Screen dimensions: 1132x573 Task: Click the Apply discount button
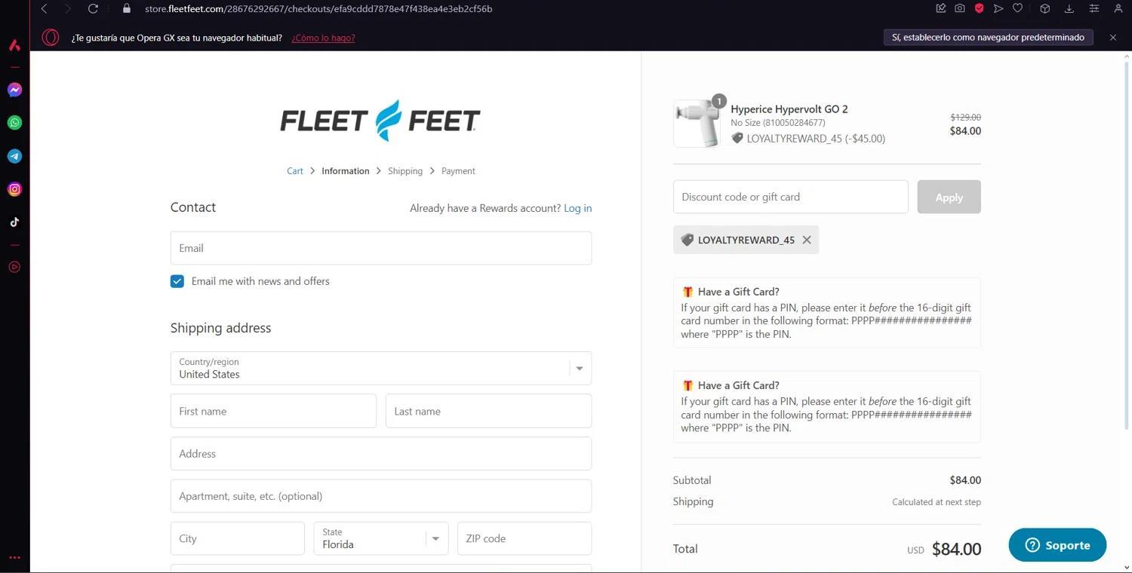tap(949, 197)
